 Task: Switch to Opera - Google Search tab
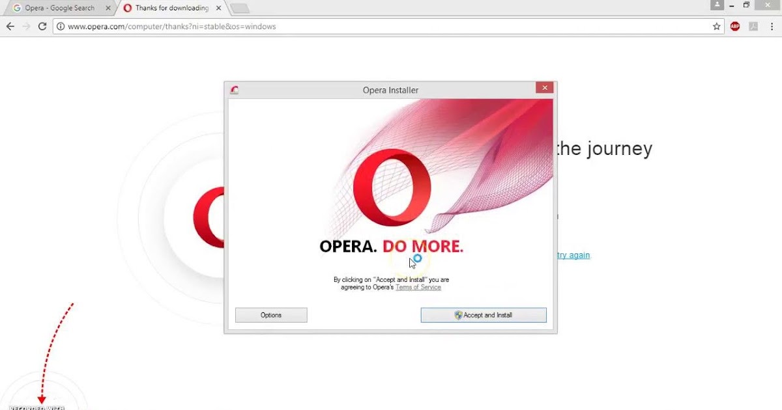pos(59,8)
